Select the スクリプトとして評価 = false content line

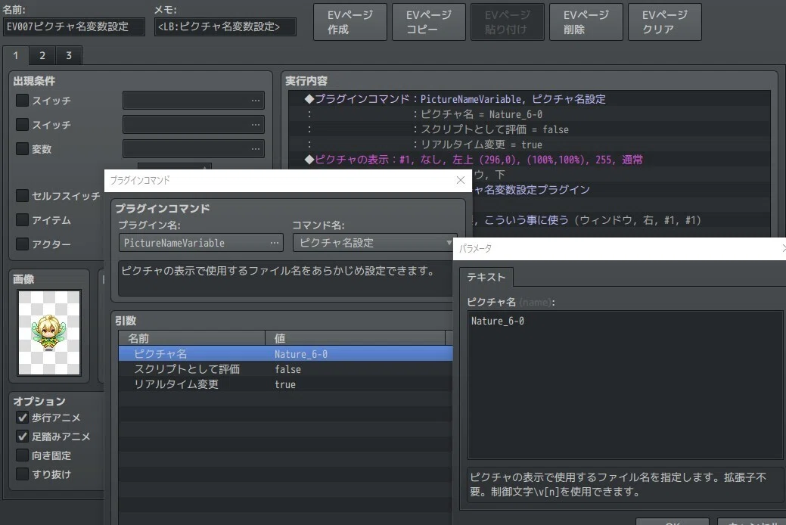tap(530, 129)
